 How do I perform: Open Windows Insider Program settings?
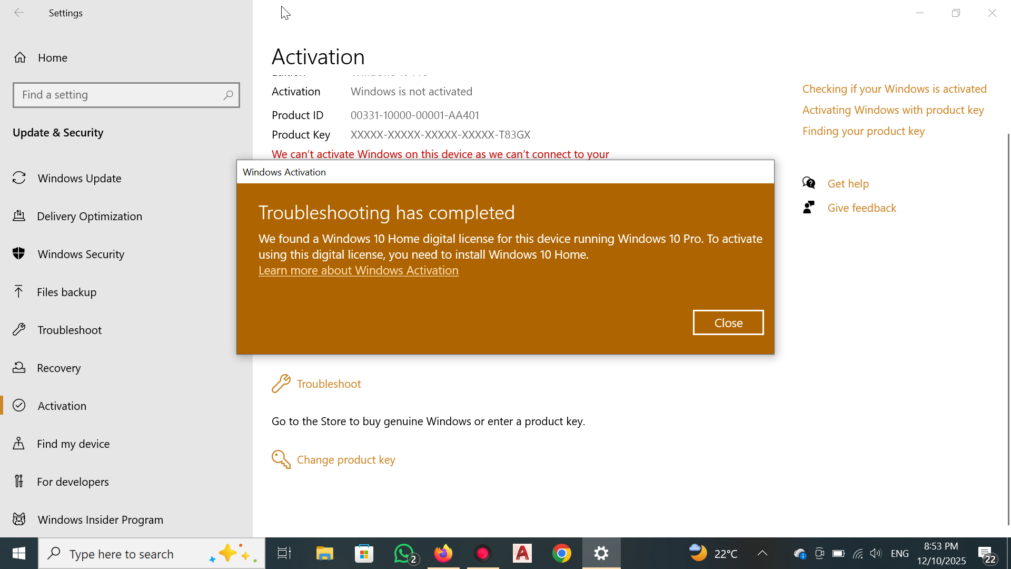100,519
